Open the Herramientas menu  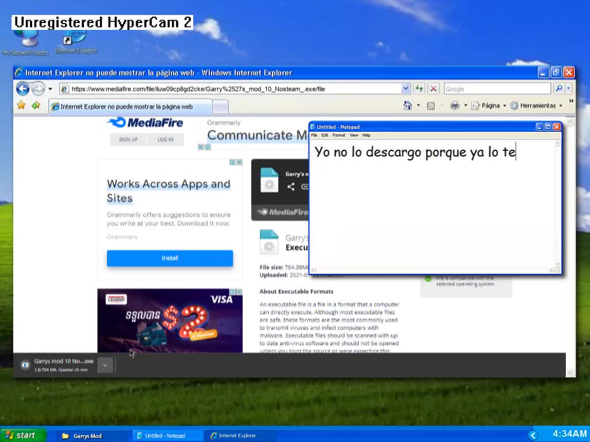tap(536, 106)
